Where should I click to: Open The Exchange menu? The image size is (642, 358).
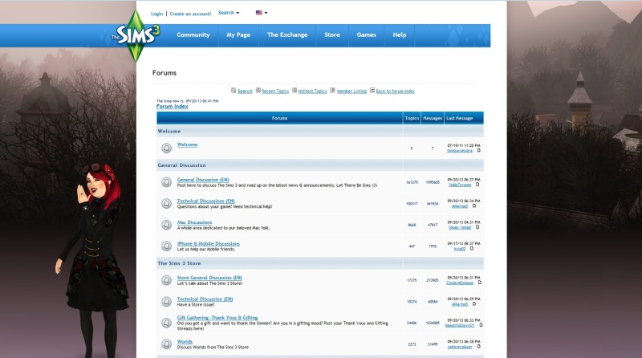click(x=287, y=35)
